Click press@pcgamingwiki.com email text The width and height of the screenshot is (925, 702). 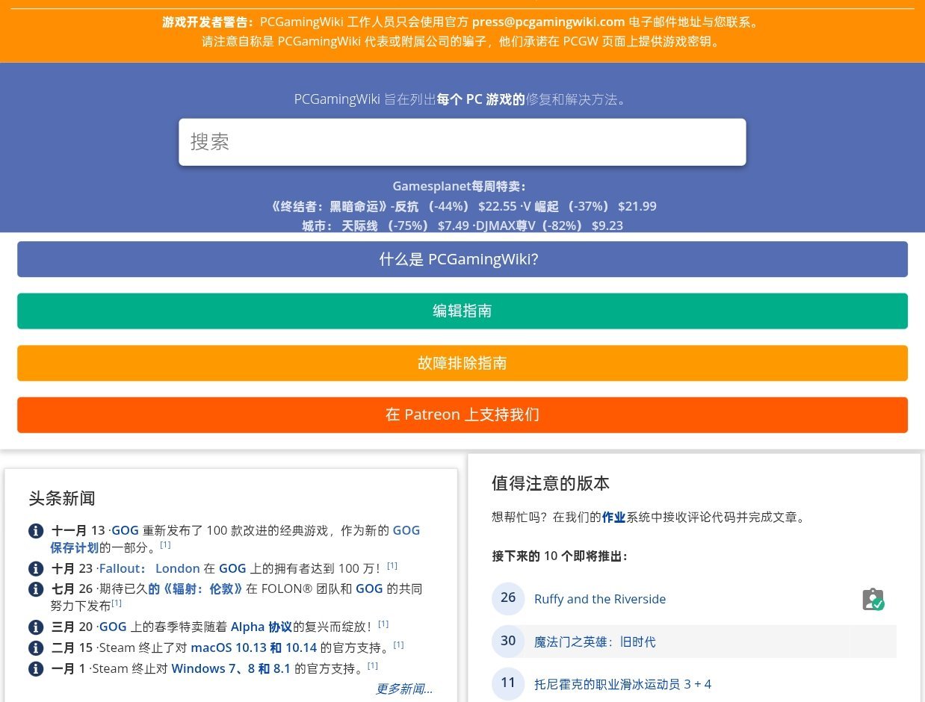coord(548,22)
